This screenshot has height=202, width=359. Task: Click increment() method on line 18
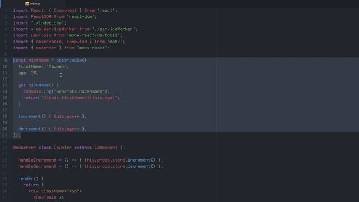point(32,117)
